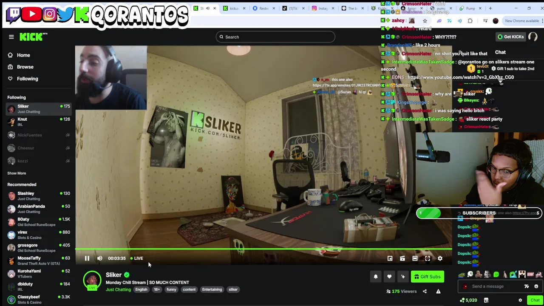Click the Kick logo
Viewport: 544px width, 306px height.
tap(33, 37)
